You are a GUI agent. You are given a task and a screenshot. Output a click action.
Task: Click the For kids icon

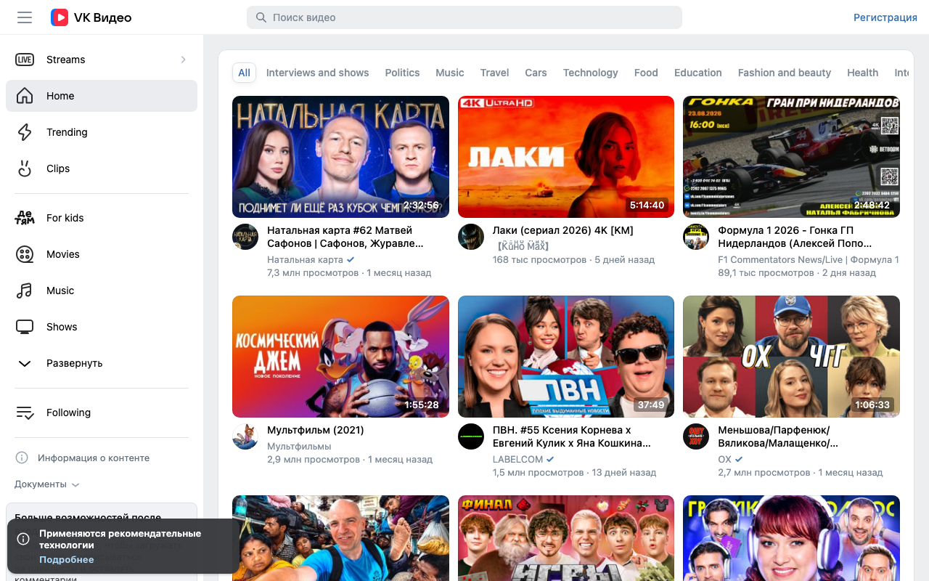coord(25,218)
